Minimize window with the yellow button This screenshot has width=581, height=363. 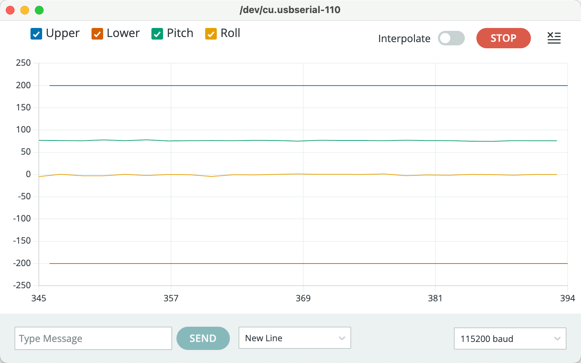tap(25, 10)
